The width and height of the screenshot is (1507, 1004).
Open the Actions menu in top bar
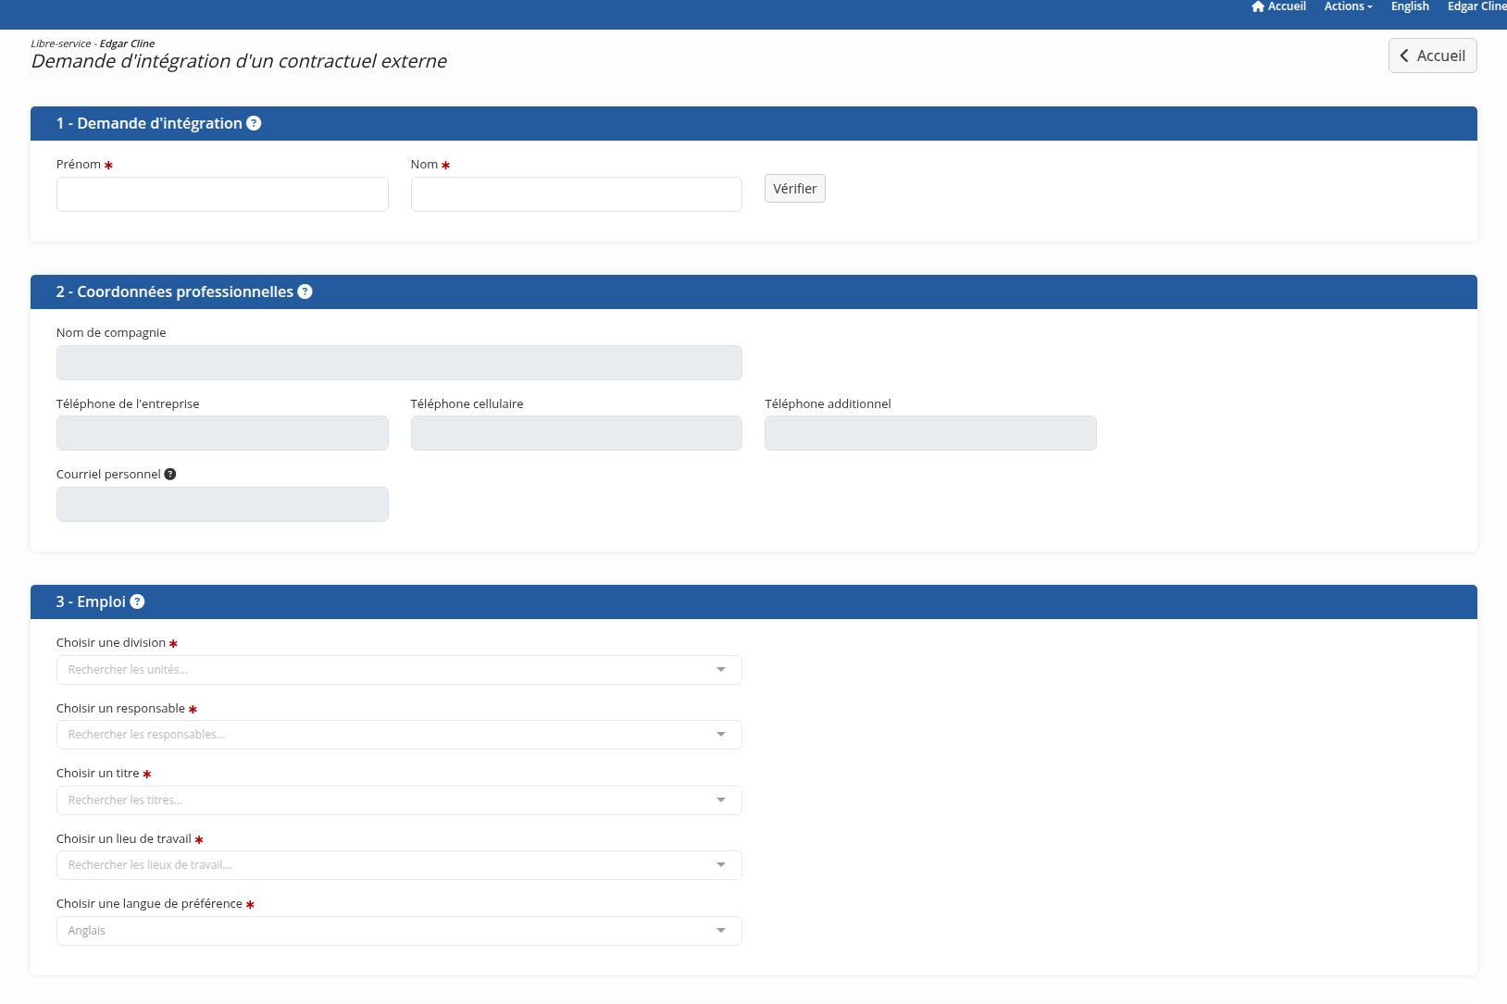[1348, 6]
